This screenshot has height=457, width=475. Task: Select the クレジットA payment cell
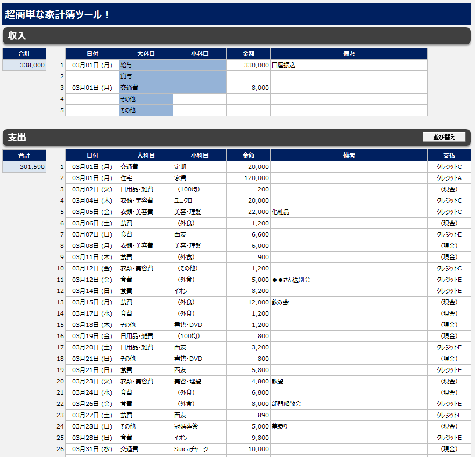click(x=449, y=178)
